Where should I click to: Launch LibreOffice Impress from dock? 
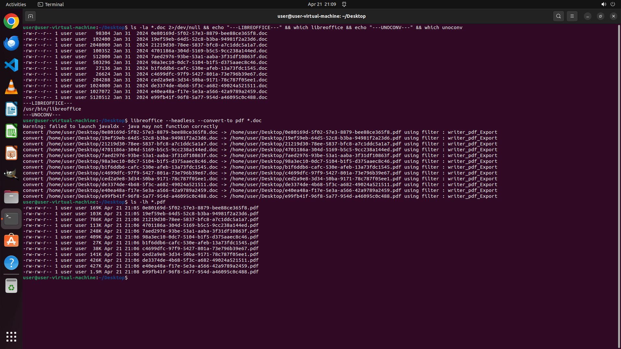tap(11, 153)
